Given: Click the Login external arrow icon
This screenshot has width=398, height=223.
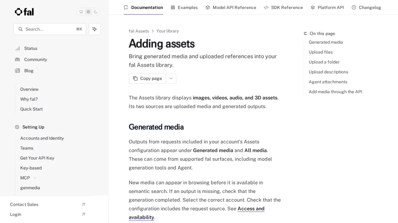Looking at the screenshot, I should click(83, 214).
